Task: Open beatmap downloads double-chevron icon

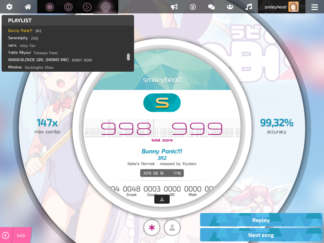Action: (193, 7)
